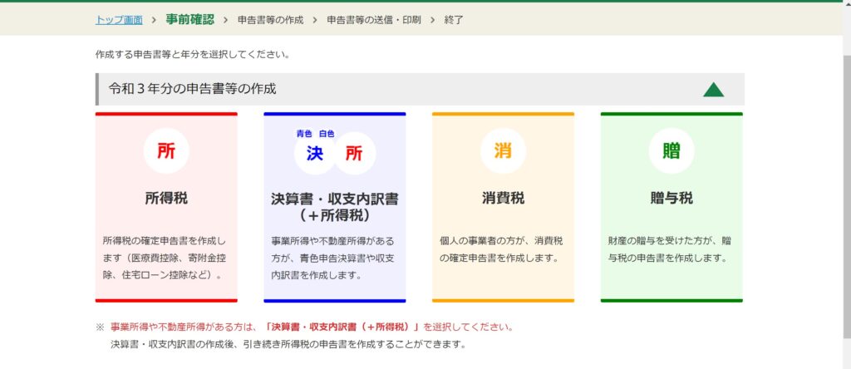Viewport: 851px width, 369px height.
Task: Click the 申告書等の作成 breadcrumb step
Action: click(x=270, y=20)
